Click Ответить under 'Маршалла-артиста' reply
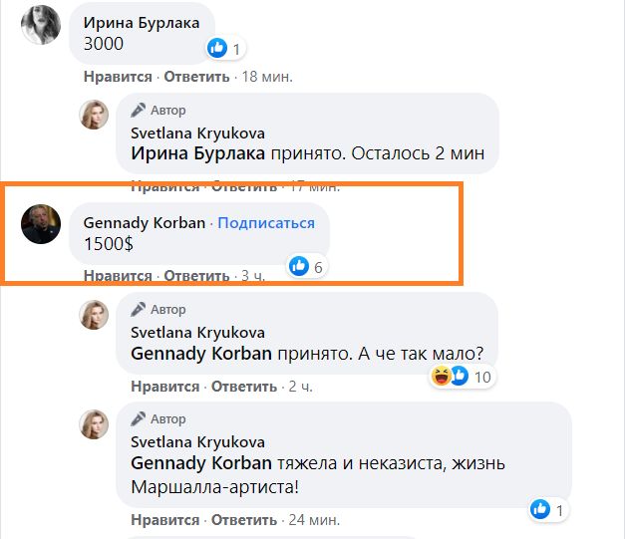This screenshot has height=539, width=625. pos(243,520)
